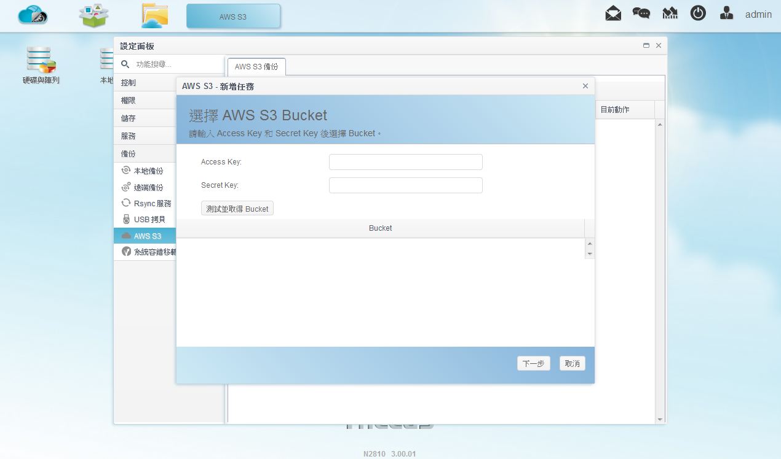
Task: Click the settings panel task list scroll-up arrow
Action: point(660,125)
